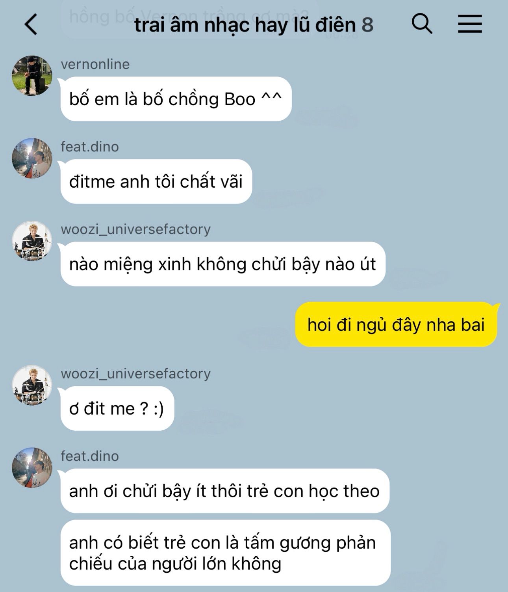The height and width of the screenshot is (592, 508).
Task: Open woozi_universefactory avatar near 'nào miệng xinh' message
Action: (32, 240)
